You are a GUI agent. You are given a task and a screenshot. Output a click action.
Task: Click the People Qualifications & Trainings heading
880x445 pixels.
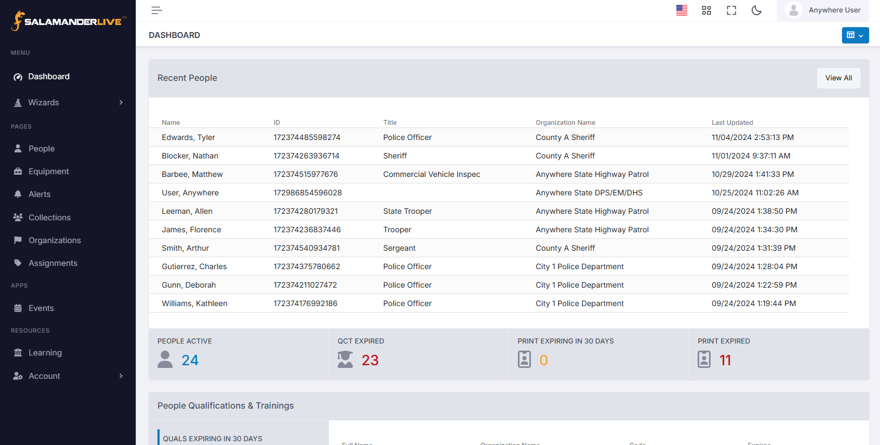click(225, 405)
